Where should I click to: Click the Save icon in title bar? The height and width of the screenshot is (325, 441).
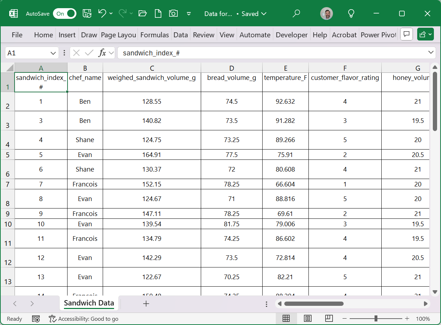click(87, 13)
